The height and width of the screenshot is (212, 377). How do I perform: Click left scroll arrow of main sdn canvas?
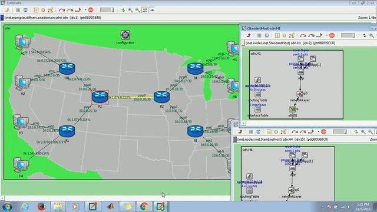point(2,198)
